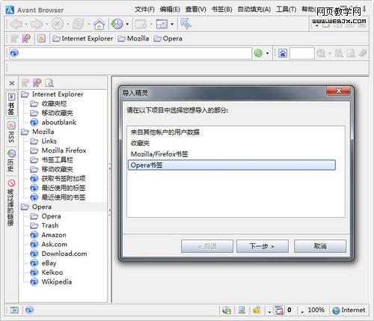Viewport: 374px width, 321px height.
Task: Open the 书签(B) menu
Action: (221, 10)
